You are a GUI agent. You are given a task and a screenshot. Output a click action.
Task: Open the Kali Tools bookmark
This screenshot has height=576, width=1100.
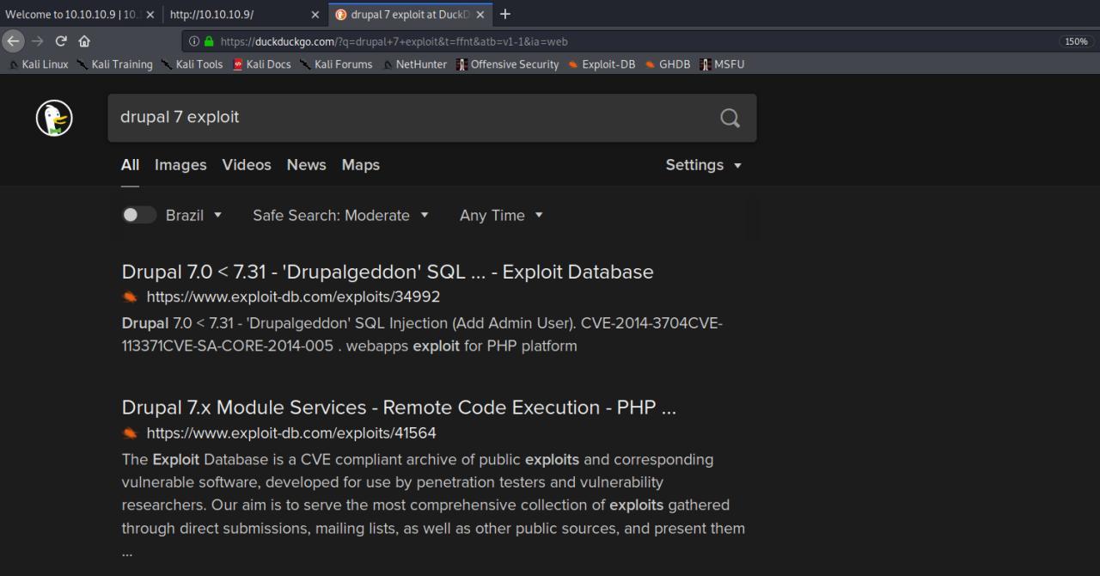click(x=192, y=64)
